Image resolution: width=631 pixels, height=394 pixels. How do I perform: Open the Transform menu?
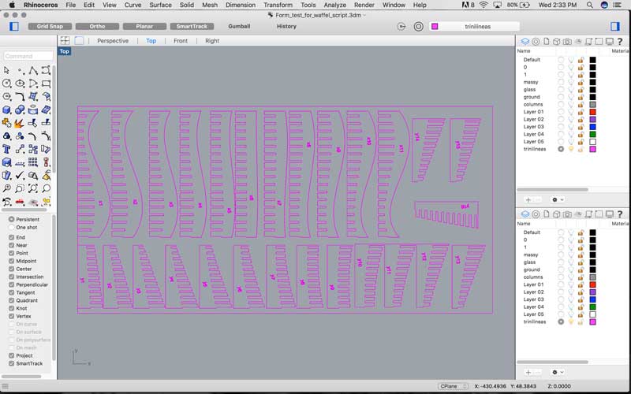(278, 5)
